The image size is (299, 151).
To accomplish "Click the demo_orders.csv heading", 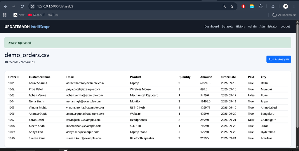I will (x=27, y=55).
